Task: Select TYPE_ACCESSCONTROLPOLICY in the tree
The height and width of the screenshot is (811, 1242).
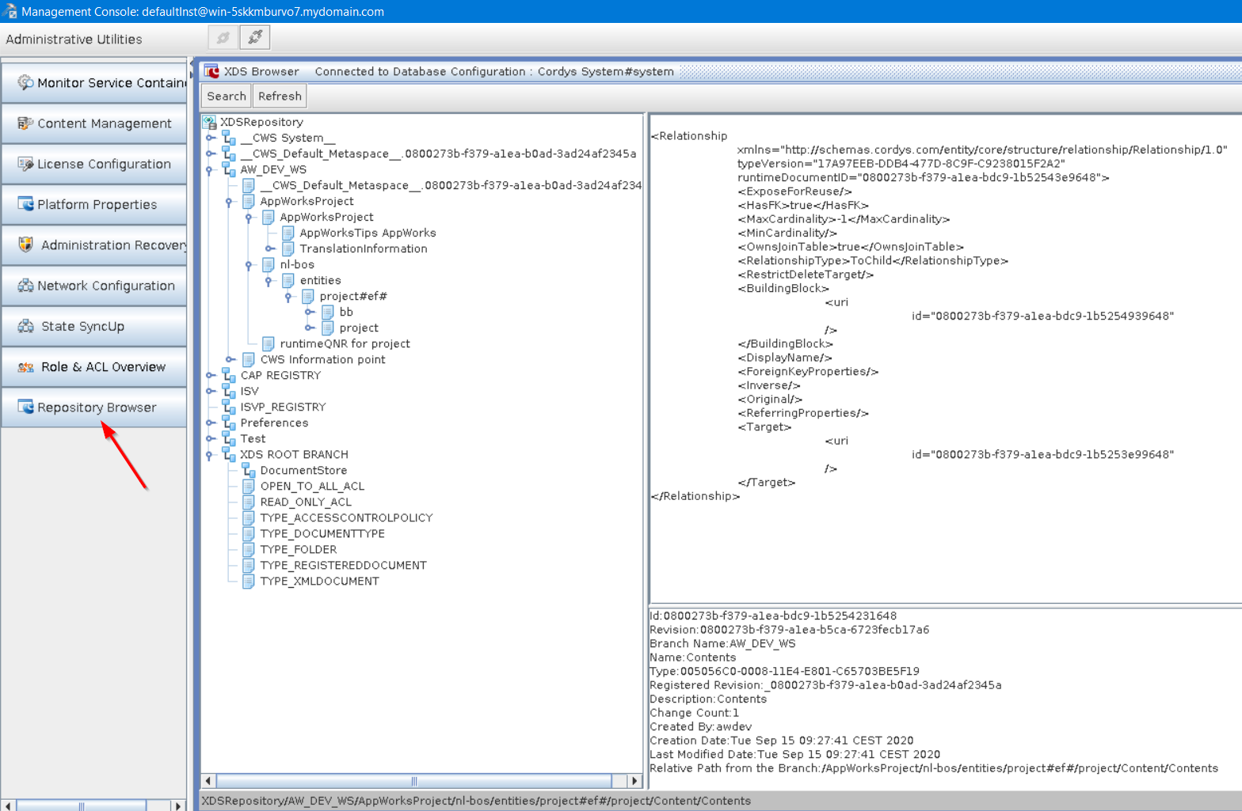Action: click(346, 517)
